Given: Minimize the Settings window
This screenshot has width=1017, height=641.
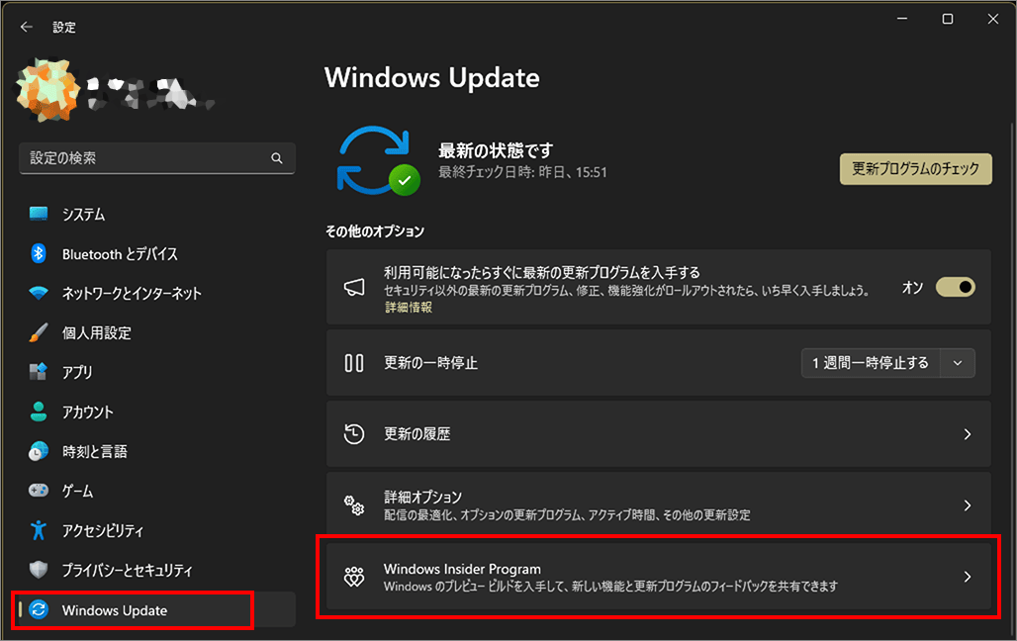Looking at the screenshot, I should [x=902, y=19].
